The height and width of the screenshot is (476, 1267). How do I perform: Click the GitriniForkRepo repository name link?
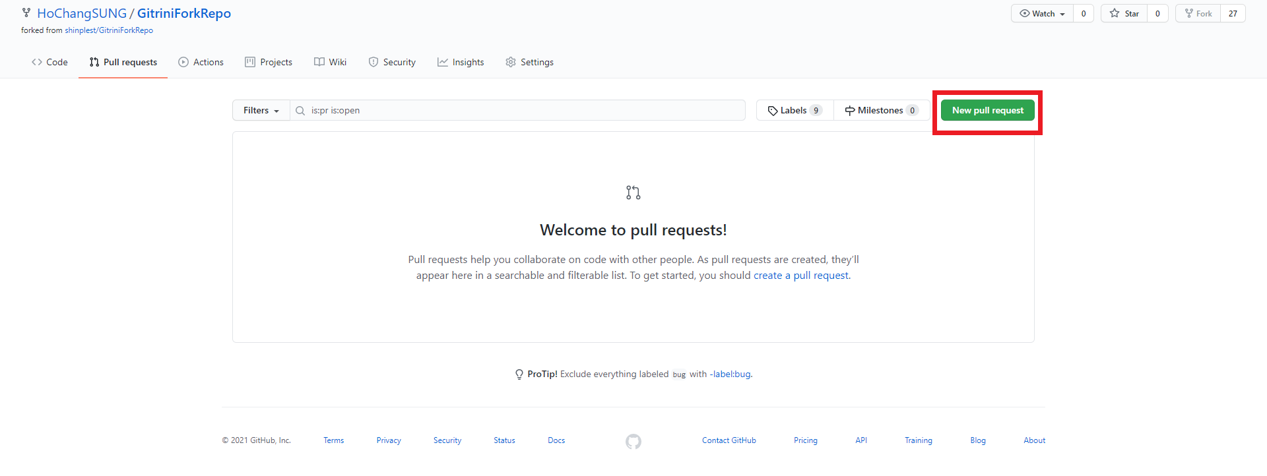[x=184, y=13]
